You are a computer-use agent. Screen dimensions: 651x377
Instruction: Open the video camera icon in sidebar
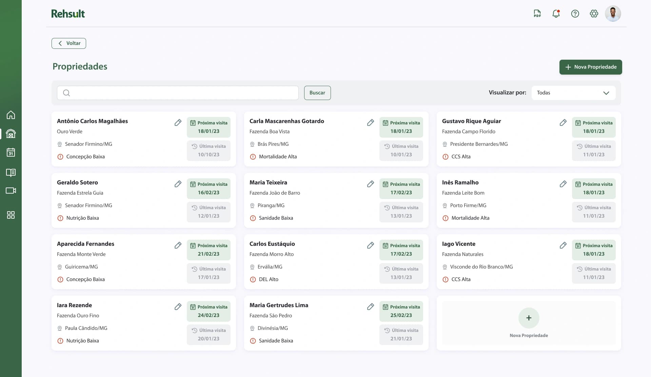pos(11,191)
